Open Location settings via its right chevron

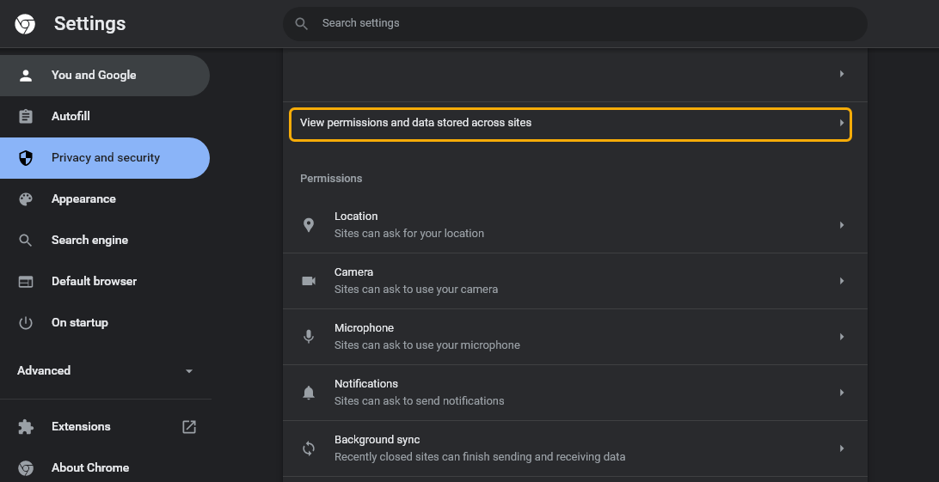pyautogui.click(x=842, y=225)
